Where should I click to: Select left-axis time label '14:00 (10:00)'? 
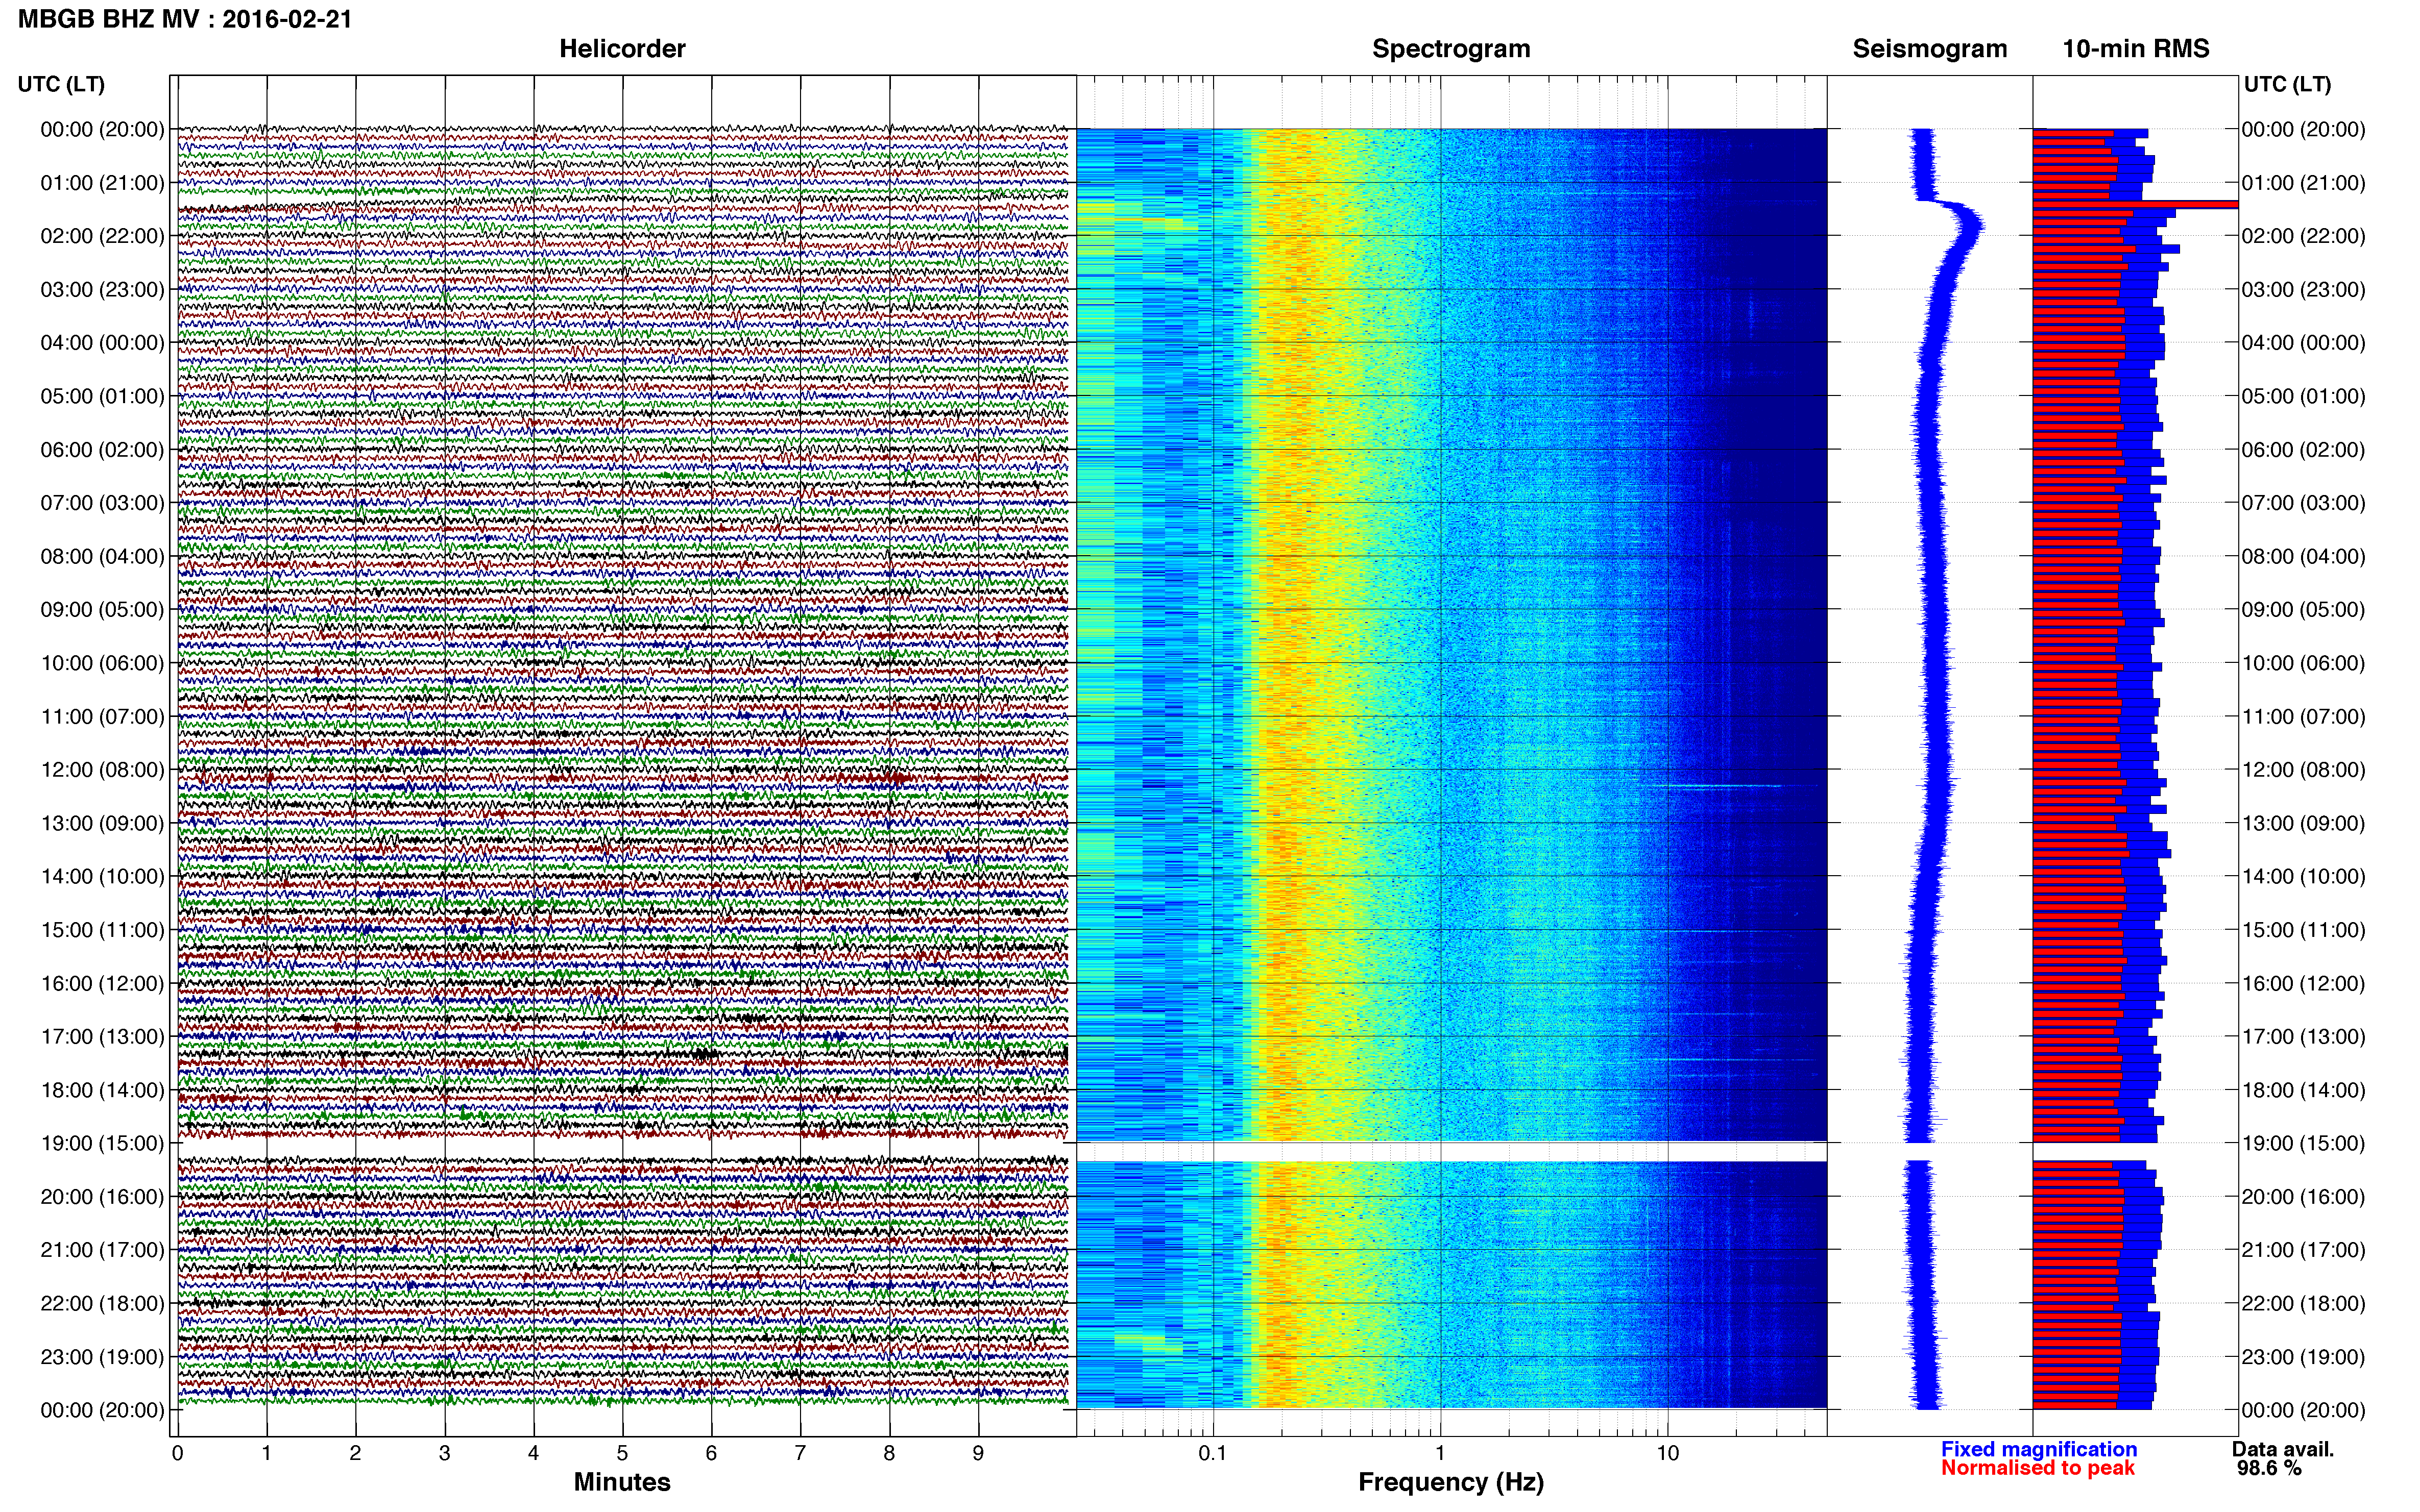click(x=102, y=876)
